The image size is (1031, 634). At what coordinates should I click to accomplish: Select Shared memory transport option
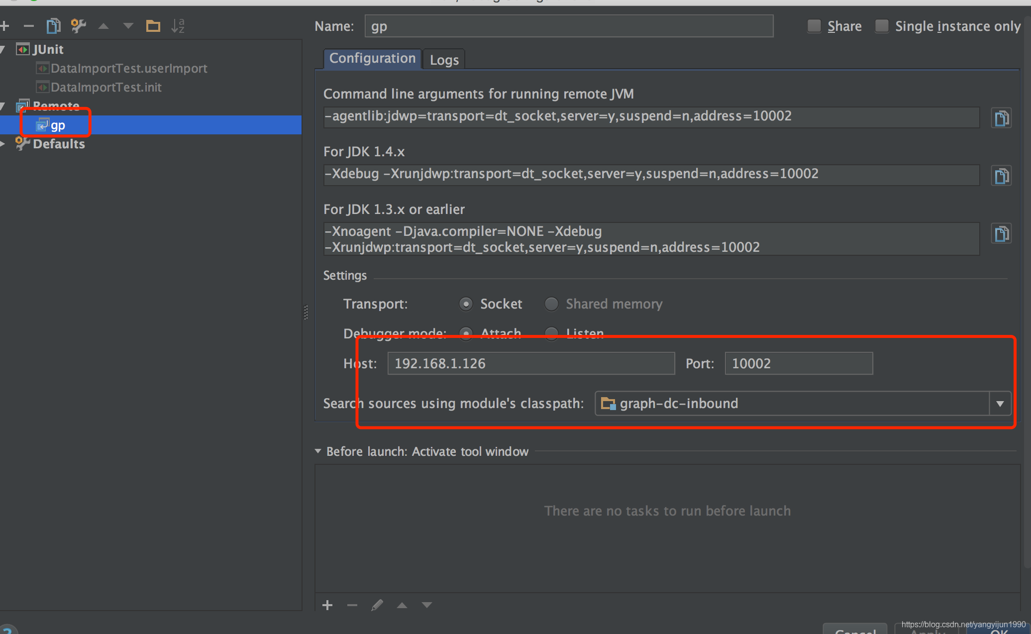(x=551, y=304)
